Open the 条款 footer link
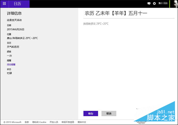 [x=27, y=122]
